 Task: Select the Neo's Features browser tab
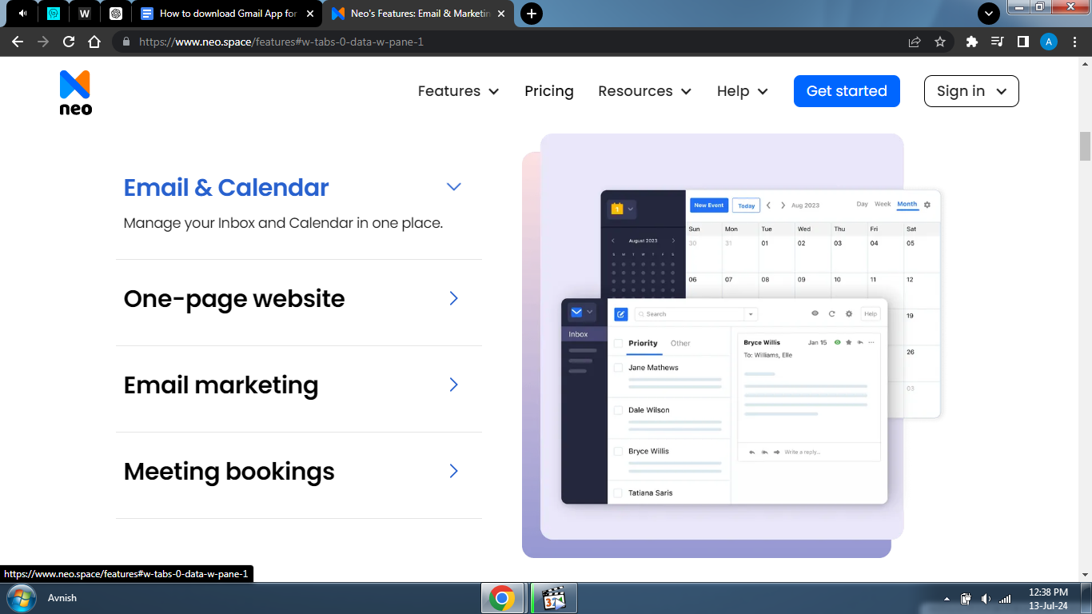click(418, 14)
